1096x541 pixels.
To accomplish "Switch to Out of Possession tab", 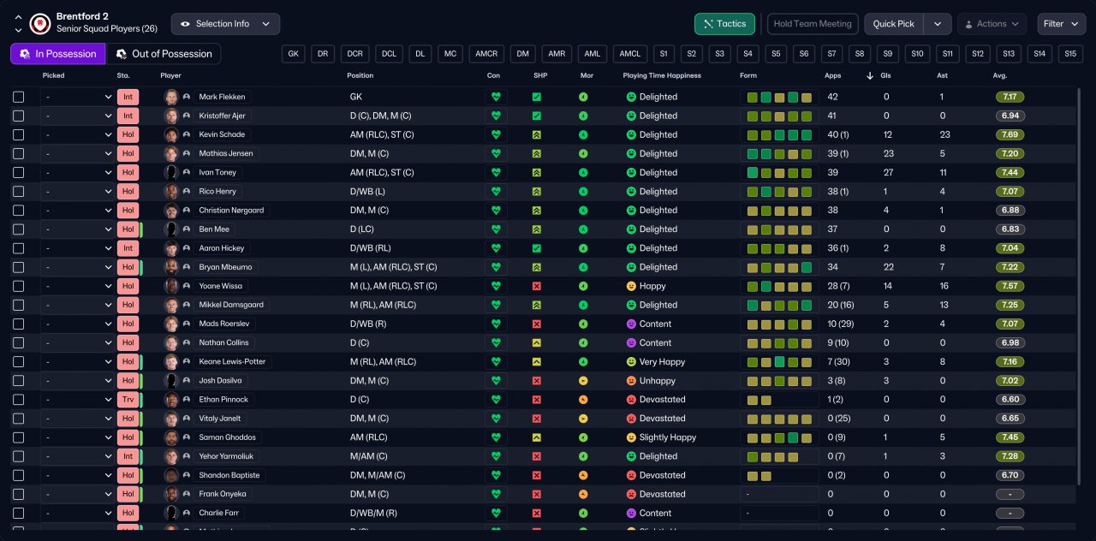I will [164, 54].
